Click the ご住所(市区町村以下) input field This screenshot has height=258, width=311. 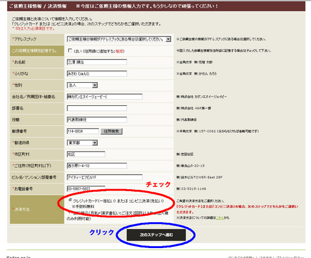point(97,166)
